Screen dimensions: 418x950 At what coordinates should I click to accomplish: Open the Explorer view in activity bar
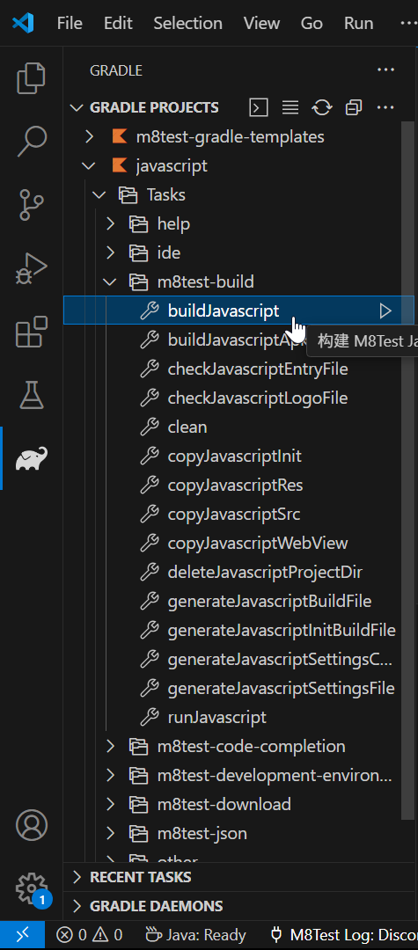31,78
